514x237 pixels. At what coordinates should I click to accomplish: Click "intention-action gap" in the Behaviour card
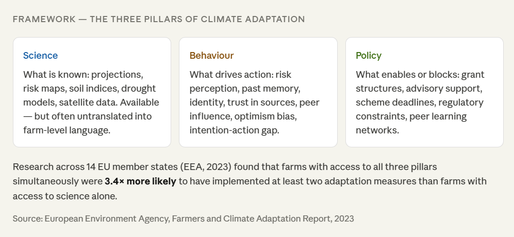[234, 130]
